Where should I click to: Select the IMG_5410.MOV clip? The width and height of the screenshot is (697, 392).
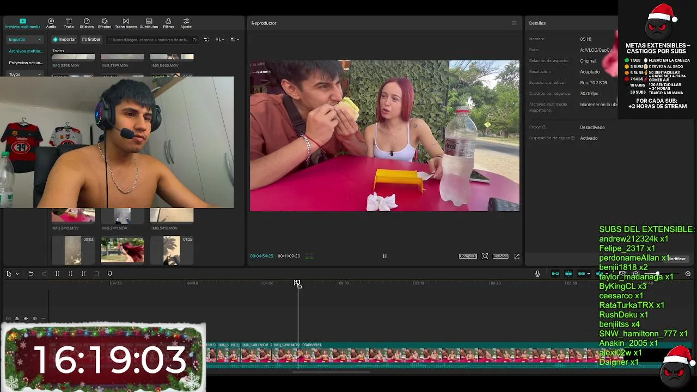73,219
